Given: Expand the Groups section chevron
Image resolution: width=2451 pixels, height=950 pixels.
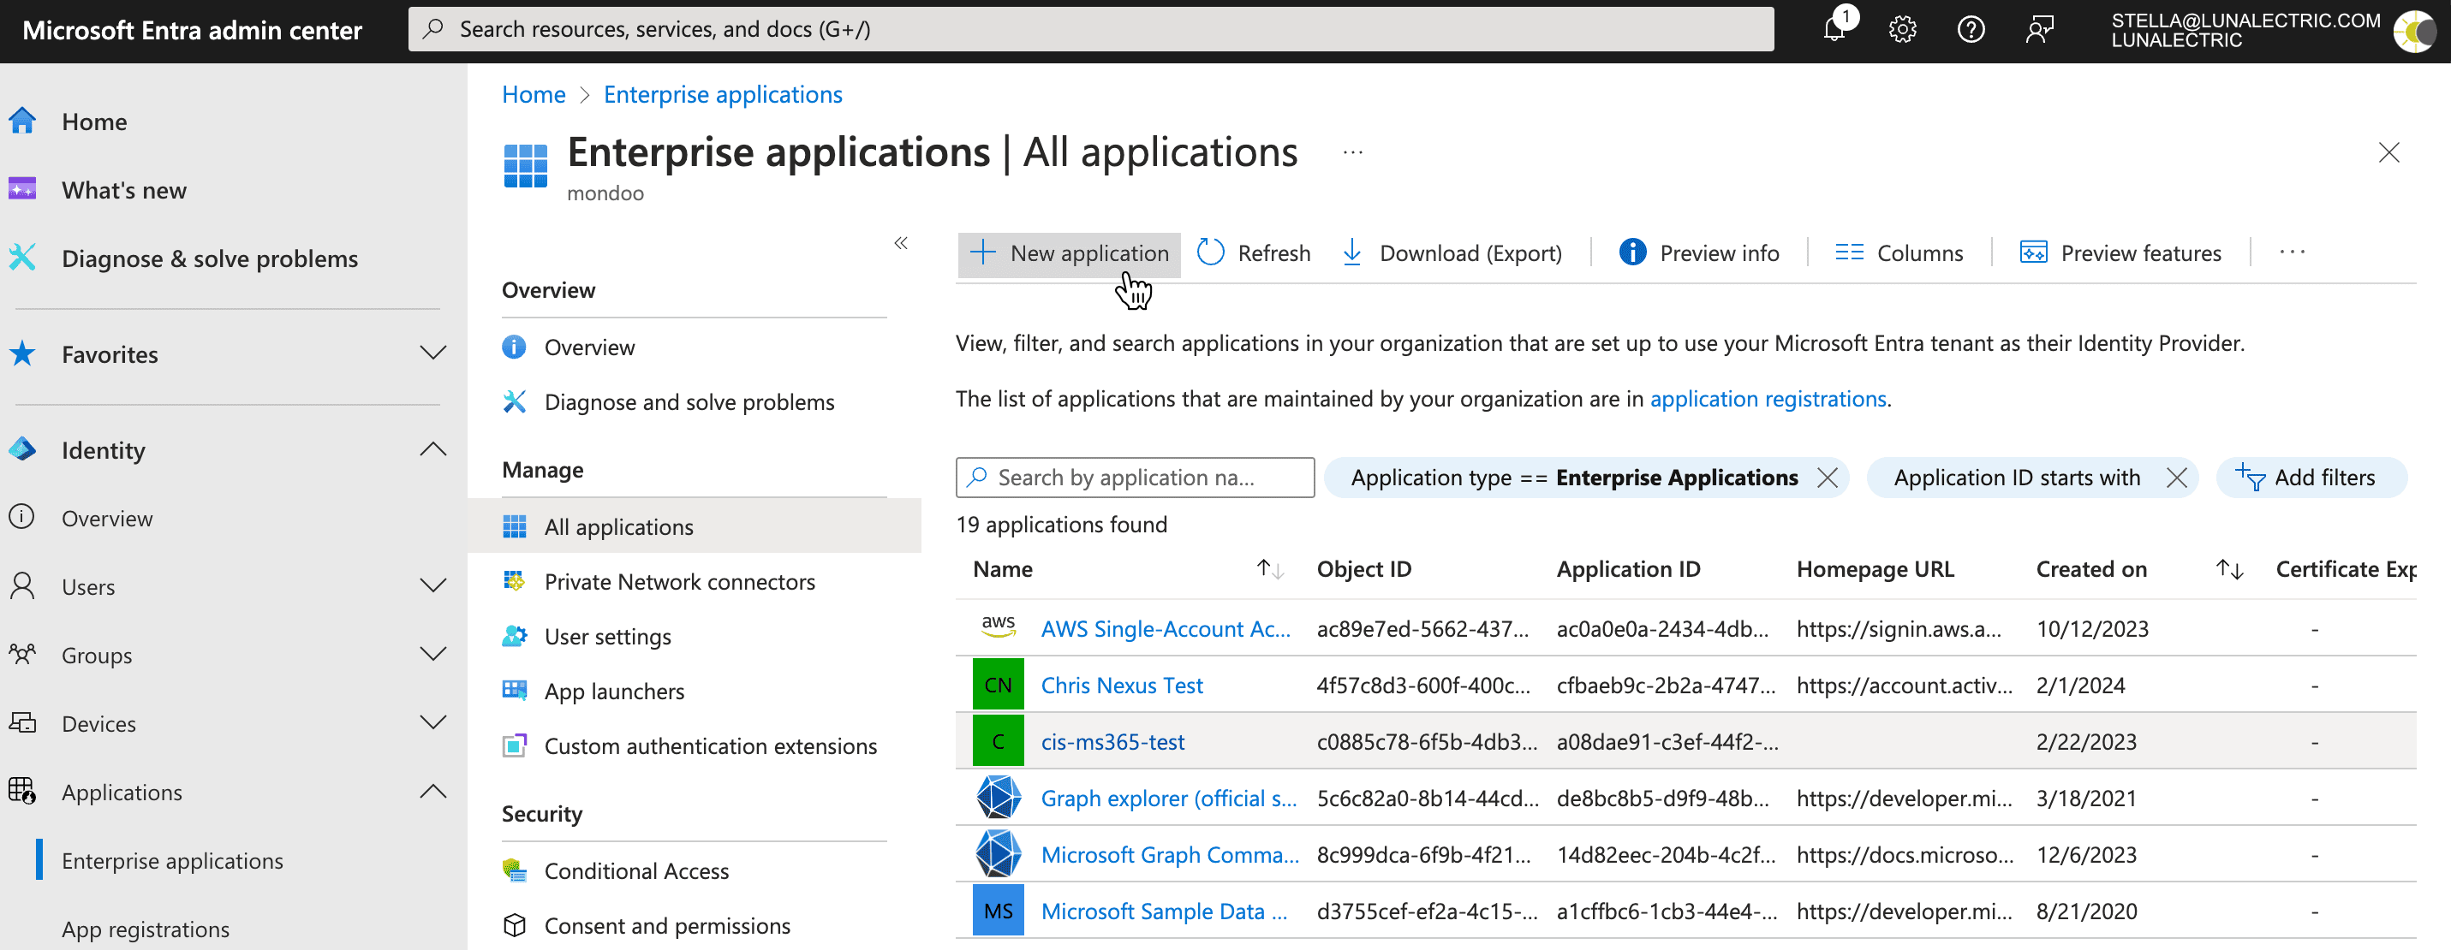Looking at the screenshot, I should point(433,653).
